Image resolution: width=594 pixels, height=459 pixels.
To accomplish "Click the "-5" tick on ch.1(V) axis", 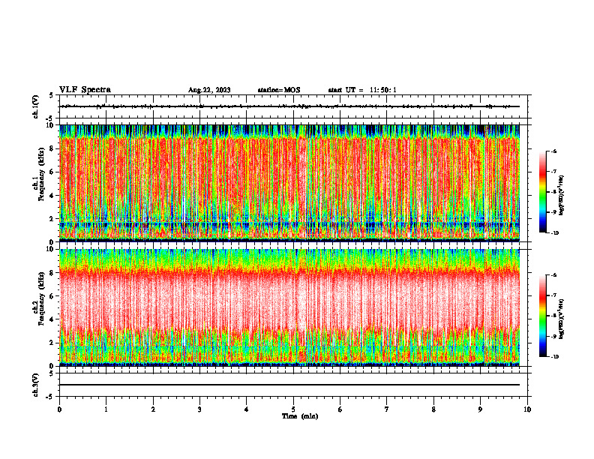I will pyautogui.click(x=51, y=118).
